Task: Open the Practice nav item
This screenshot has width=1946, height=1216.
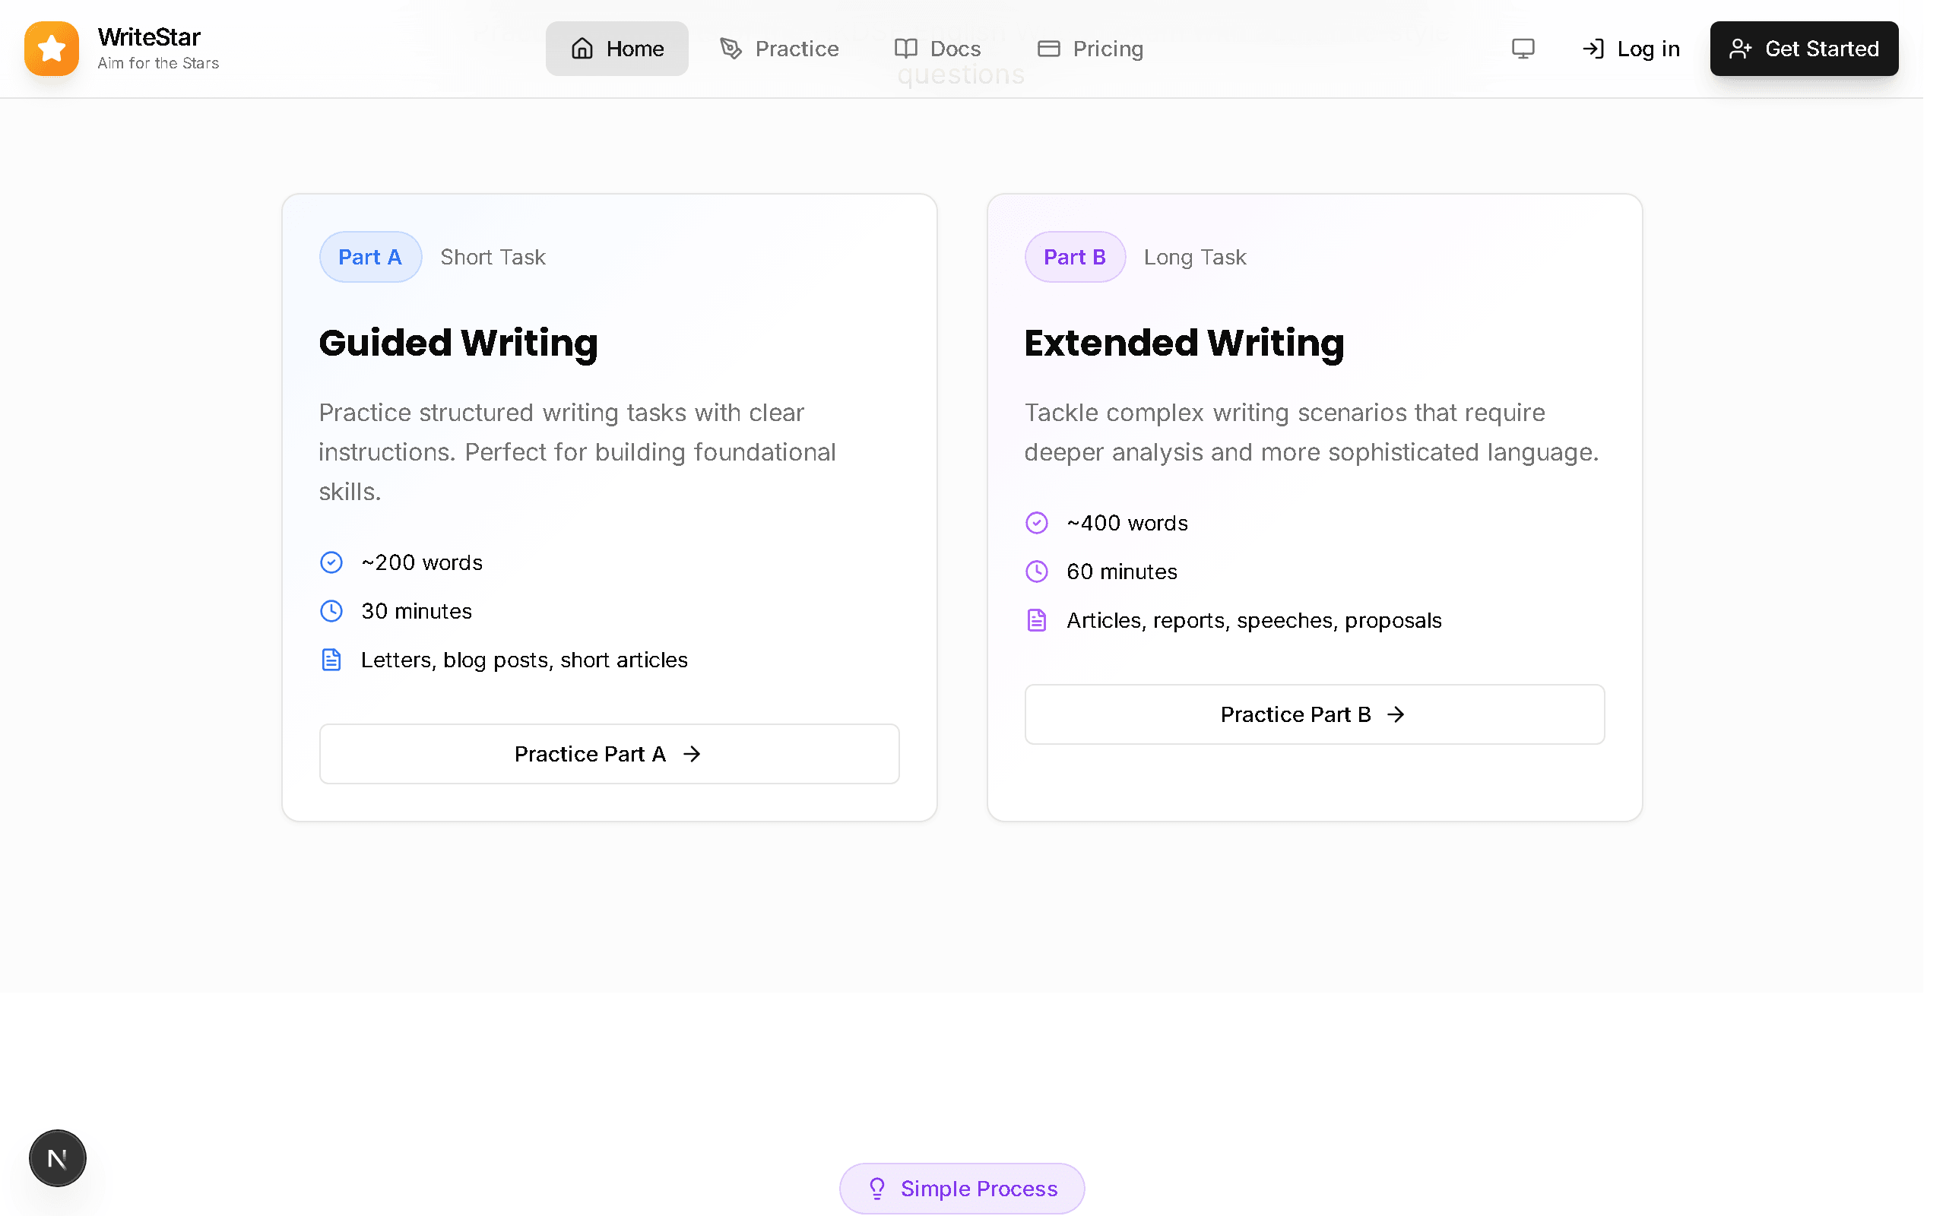Action: click(x=778, y=48)
